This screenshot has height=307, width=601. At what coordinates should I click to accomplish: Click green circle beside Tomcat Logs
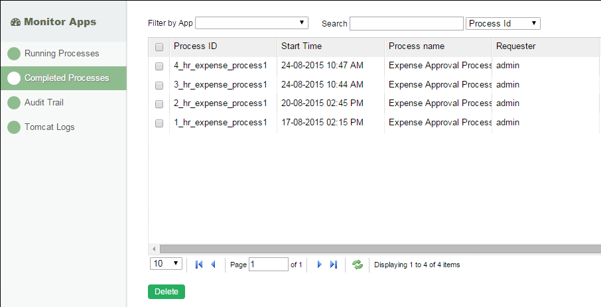pyautogui.click(x=14, y=127)
